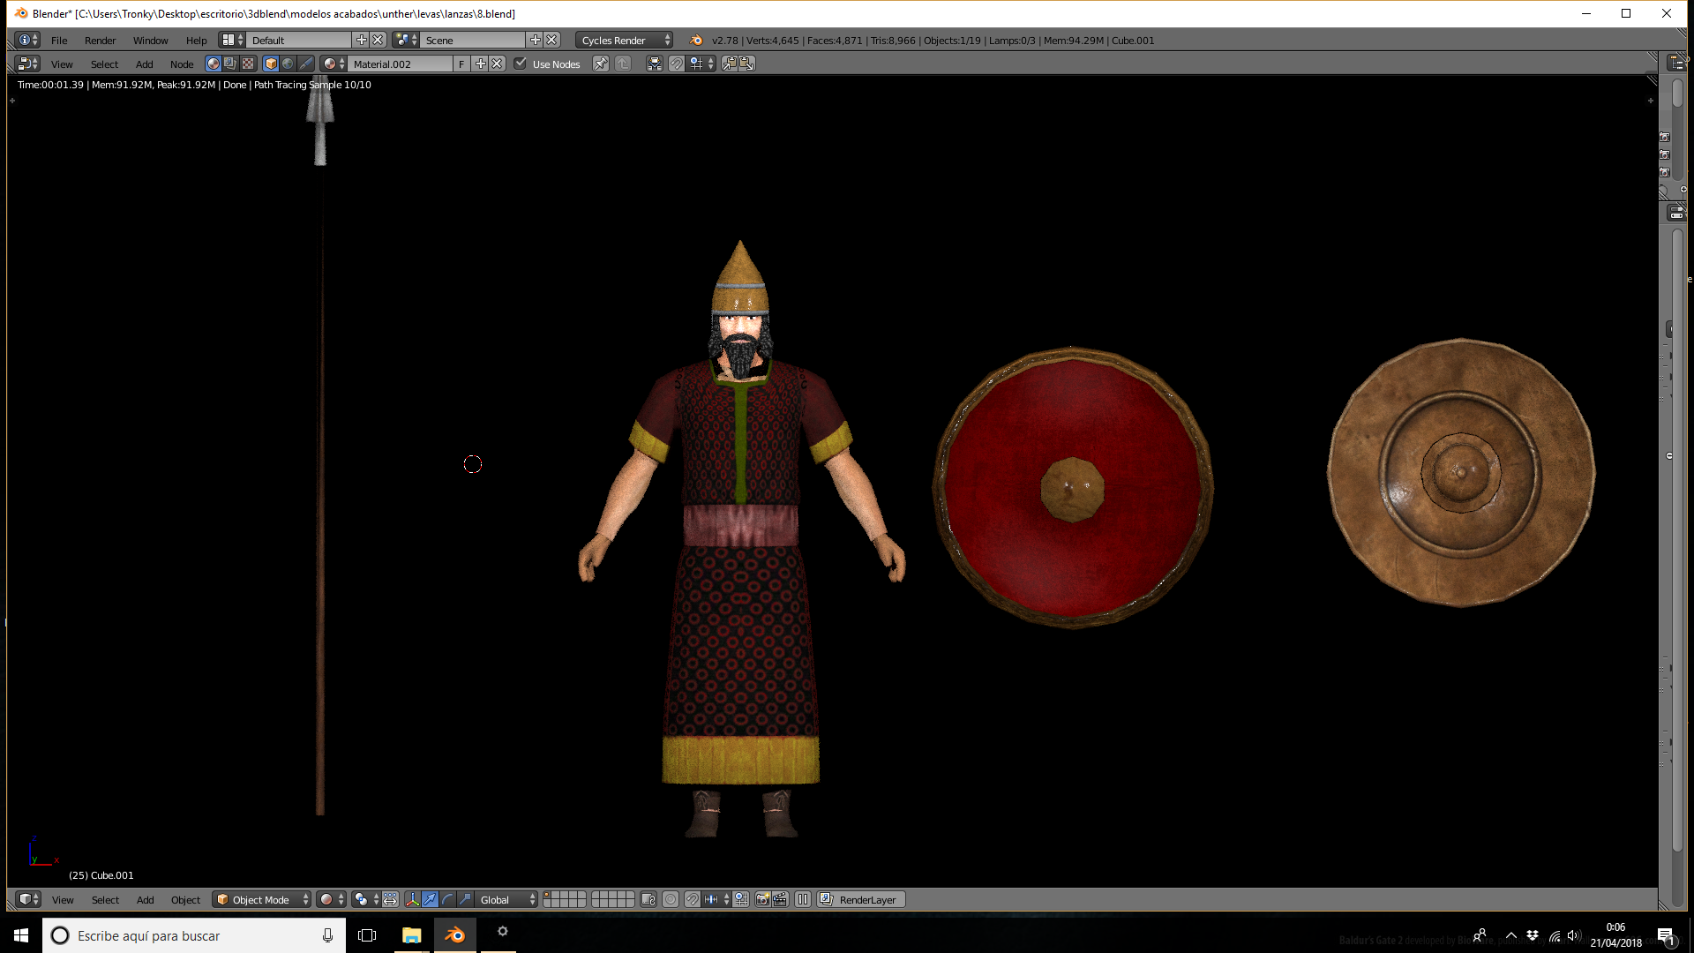Toggle fake user F for Material.002

tap(461, 64)
